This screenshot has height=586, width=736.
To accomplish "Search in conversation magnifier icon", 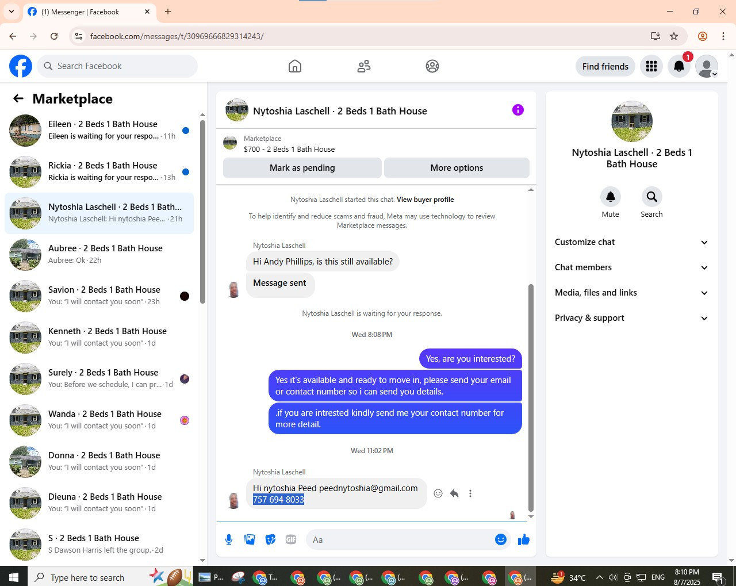I will (651, 197).
